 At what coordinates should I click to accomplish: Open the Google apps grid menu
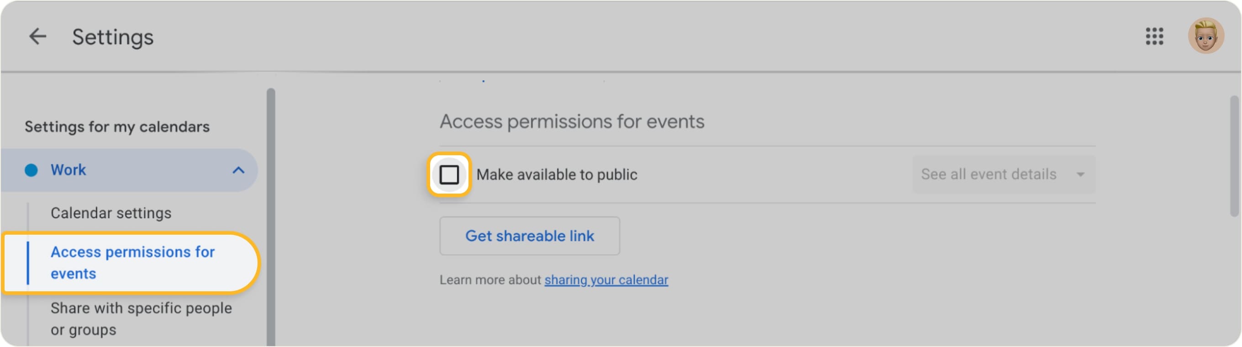tap(1154, 37)
